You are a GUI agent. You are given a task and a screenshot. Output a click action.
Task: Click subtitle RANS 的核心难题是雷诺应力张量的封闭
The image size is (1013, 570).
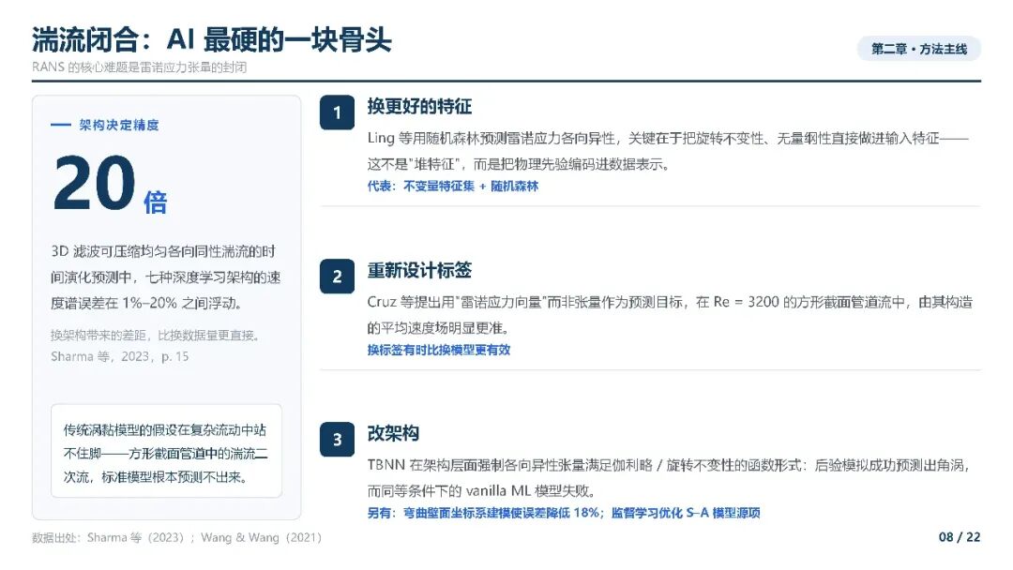click(139, 67)
